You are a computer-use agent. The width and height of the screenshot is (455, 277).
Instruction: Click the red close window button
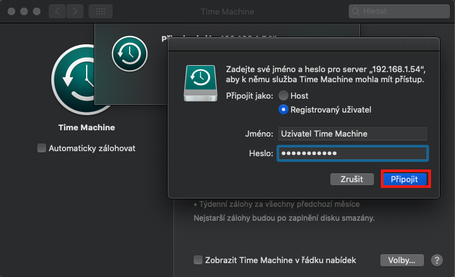pos(11,11)
